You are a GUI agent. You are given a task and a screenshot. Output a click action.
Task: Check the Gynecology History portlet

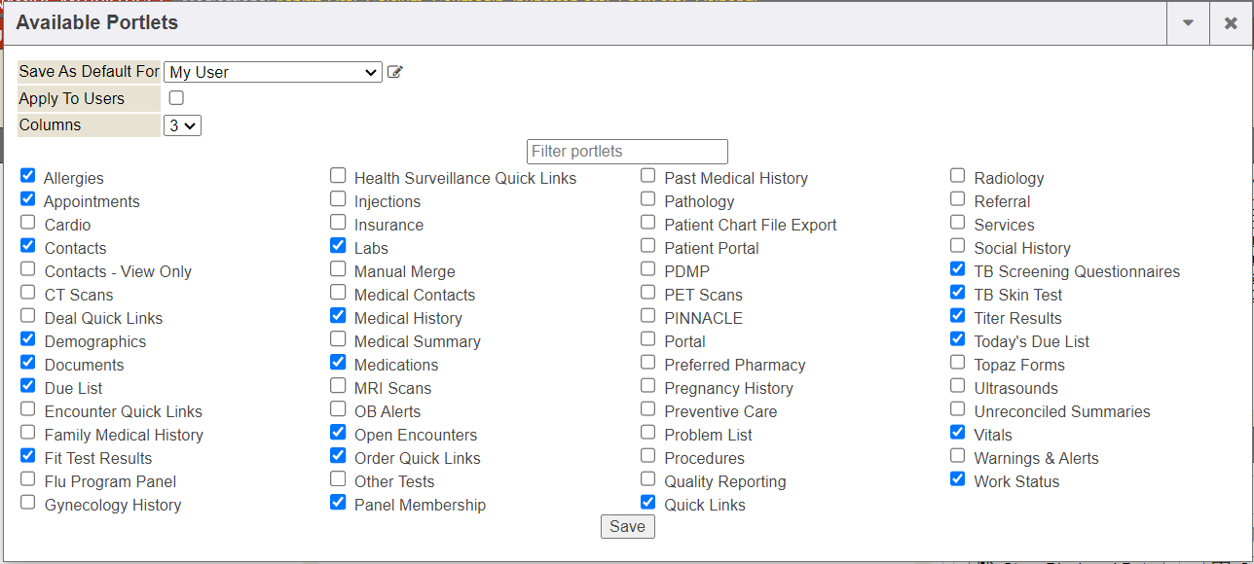[x=27, y=503]
